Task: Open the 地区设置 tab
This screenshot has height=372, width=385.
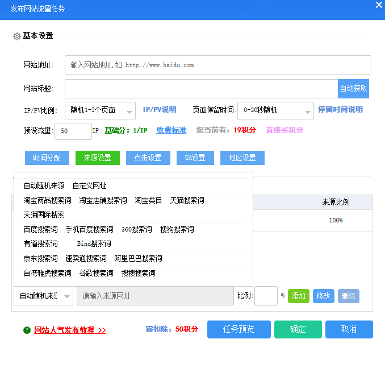Action: [x=242, y=158]
